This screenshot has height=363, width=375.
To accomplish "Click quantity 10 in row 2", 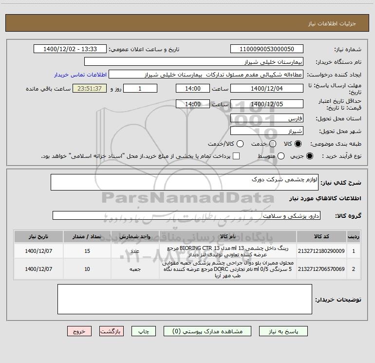I will (x=87, y=269).
